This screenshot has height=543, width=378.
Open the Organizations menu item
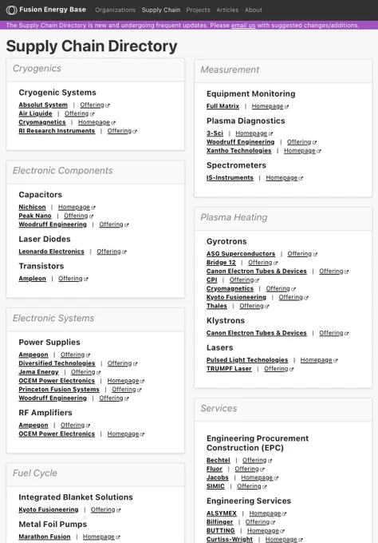tap(115, 10)
